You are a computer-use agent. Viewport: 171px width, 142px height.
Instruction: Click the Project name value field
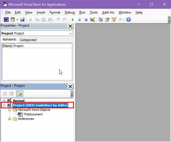(42, 46)
